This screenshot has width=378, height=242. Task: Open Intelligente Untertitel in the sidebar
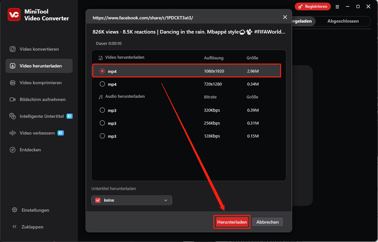(39, 116)
